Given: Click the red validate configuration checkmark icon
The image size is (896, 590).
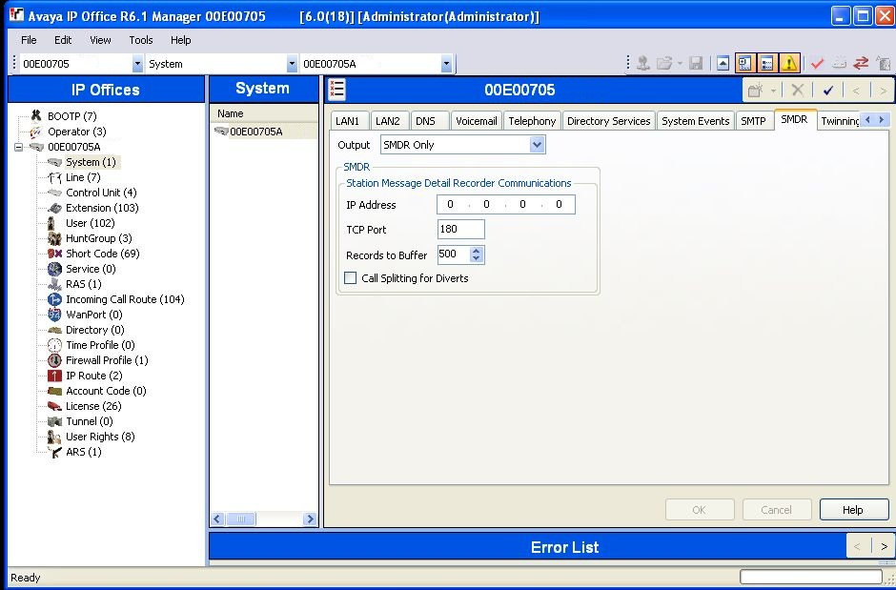Looking at the screenshot, I should 817,64.
